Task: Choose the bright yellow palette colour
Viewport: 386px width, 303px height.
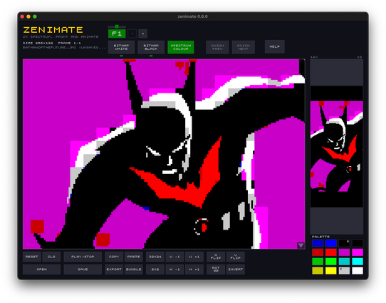Action: click(x=331, y=270)
